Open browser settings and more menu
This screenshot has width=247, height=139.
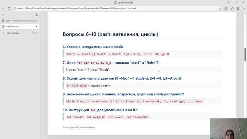[x=244, y=8]
